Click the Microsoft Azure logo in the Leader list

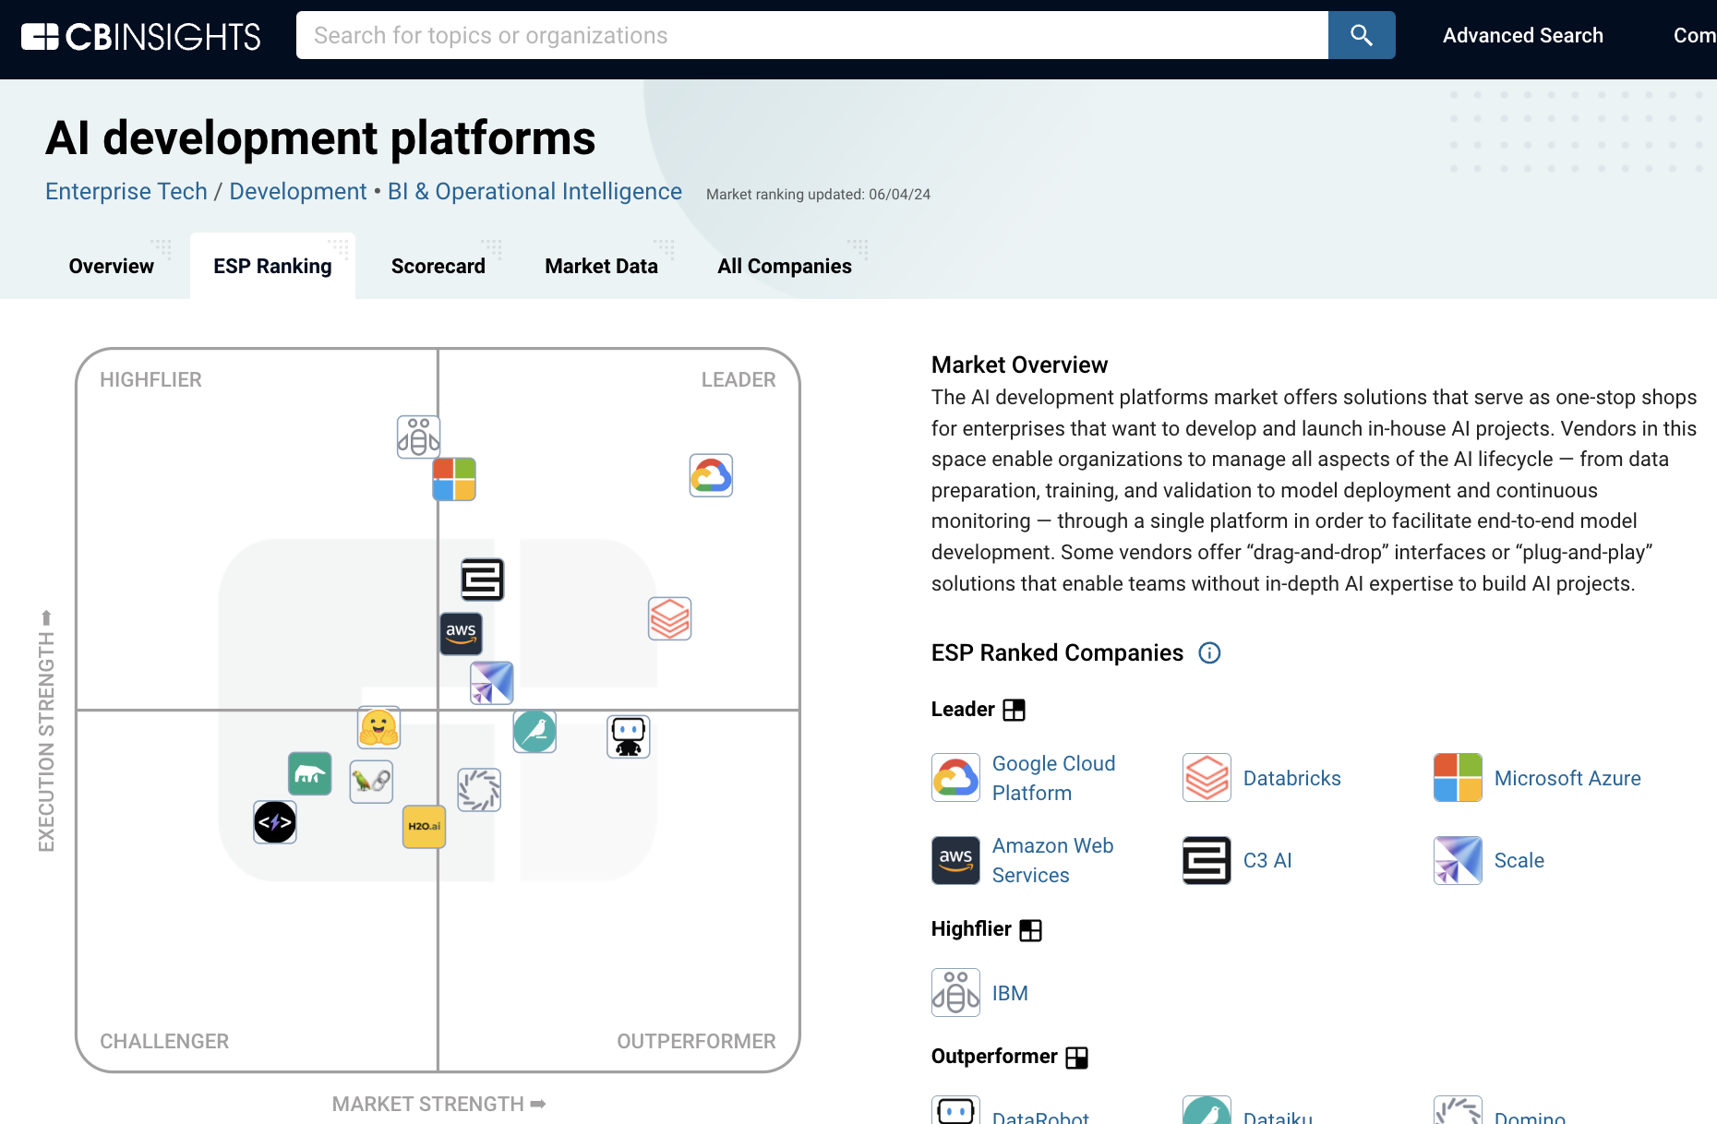coord(1458,778)
